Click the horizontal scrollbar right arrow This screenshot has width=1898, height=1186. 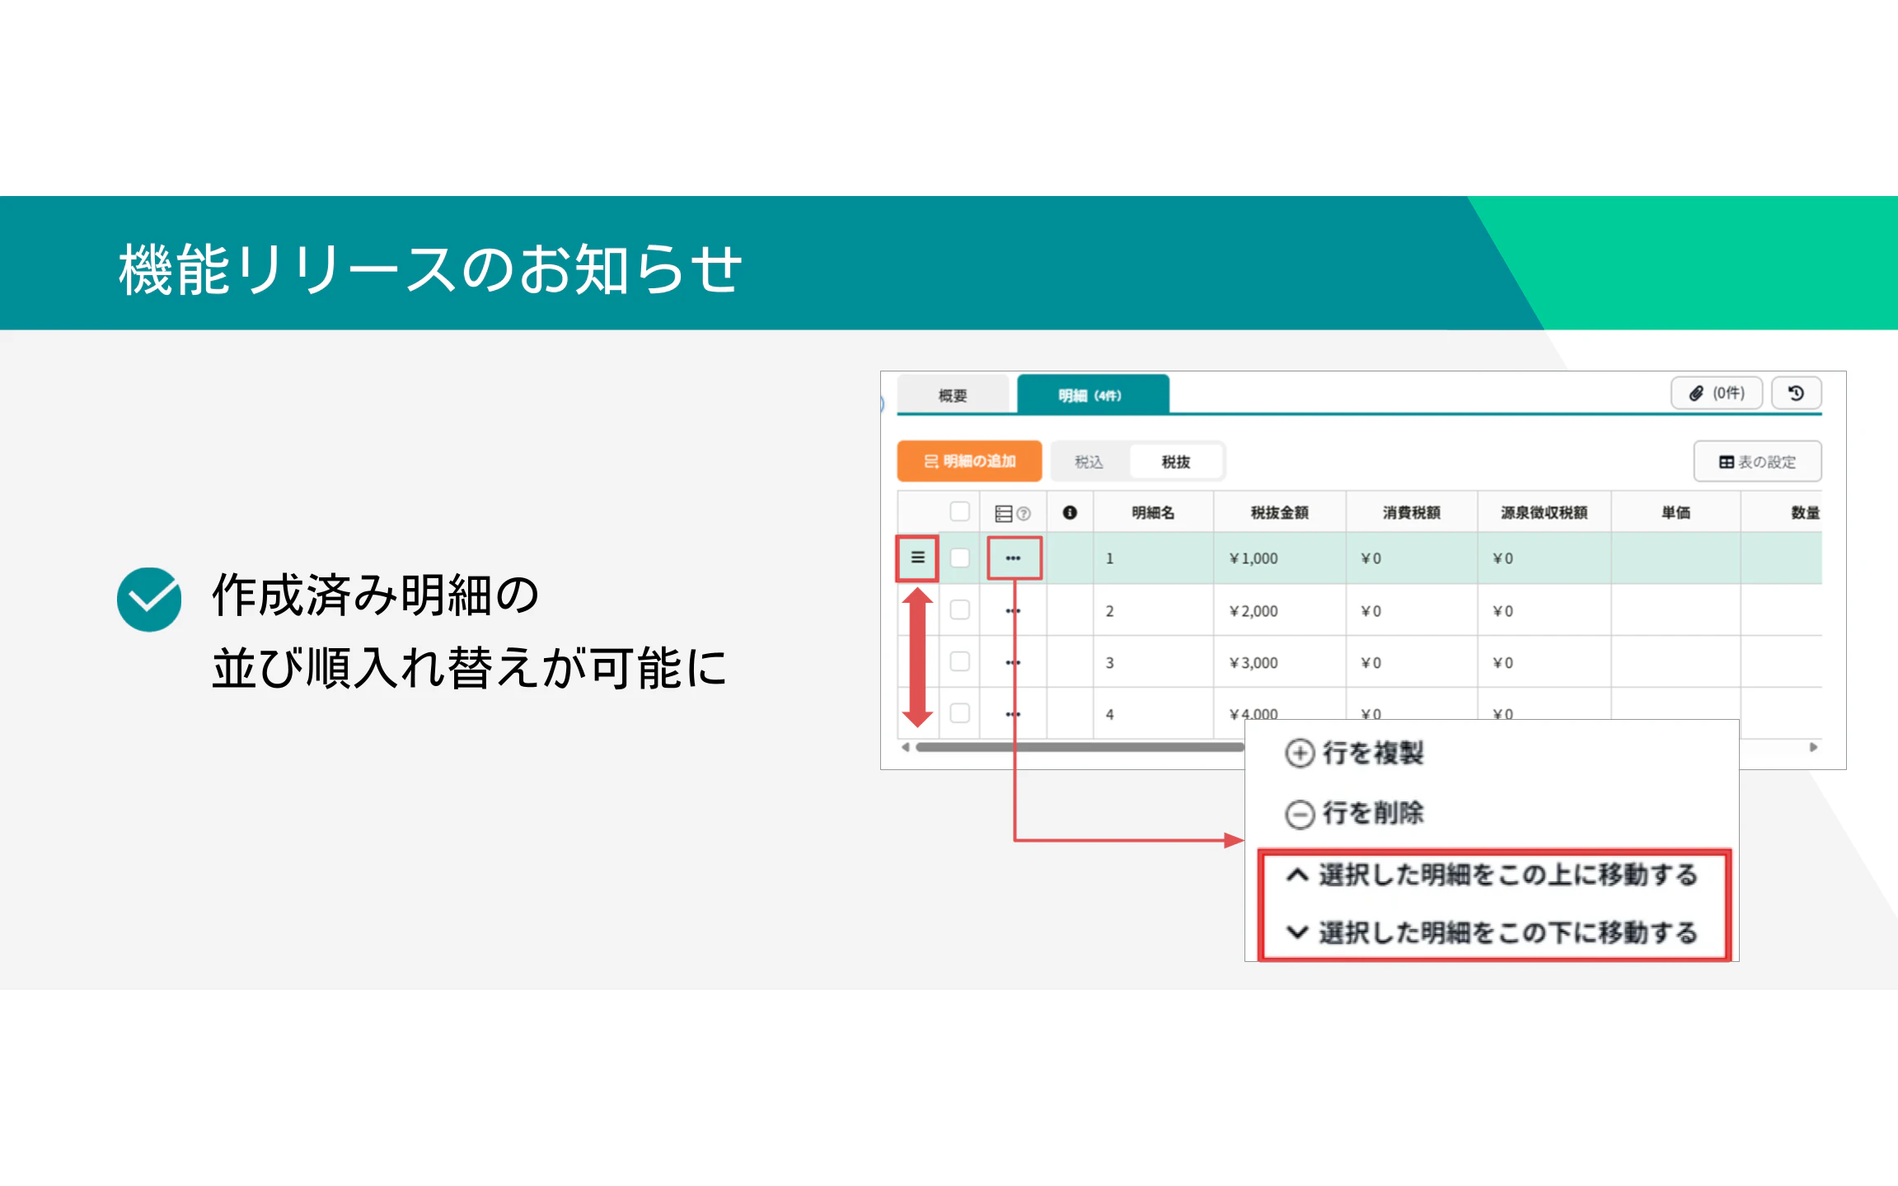tap(1813, 747)
